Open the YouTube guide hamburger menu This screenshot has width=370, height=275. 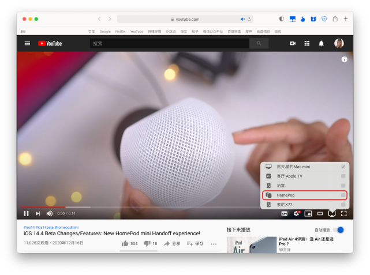click(x=27, y=43)
